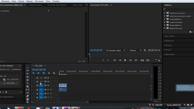Mute the A1 audio track
Screen dimensions: 194x109
click(x=48, y=90)
